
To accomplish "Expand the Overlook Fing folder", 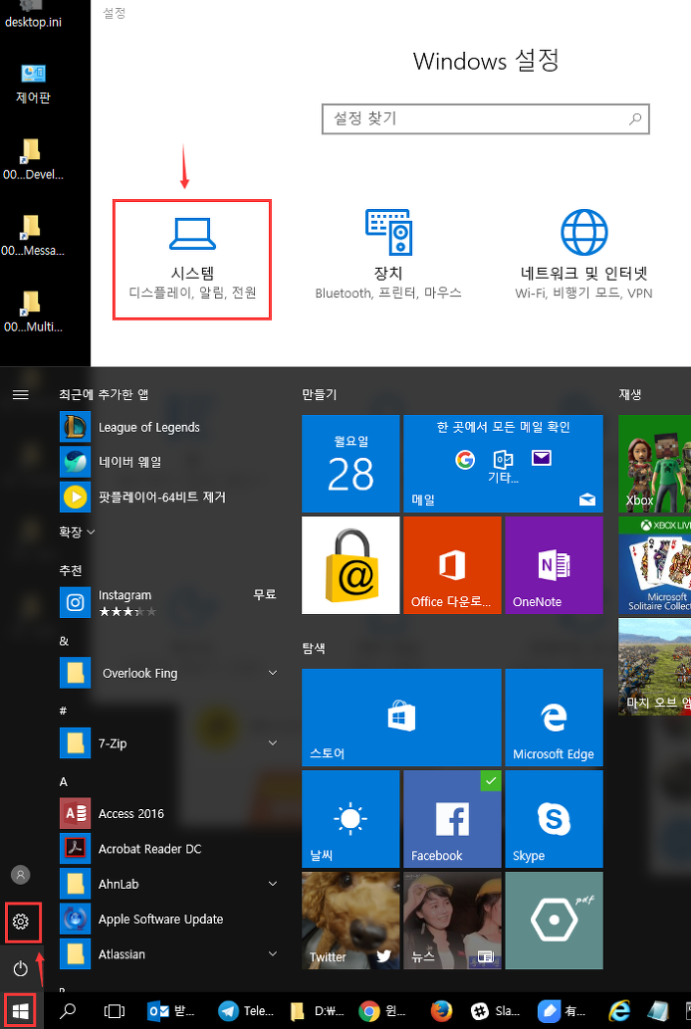I will tap(169, 674).
